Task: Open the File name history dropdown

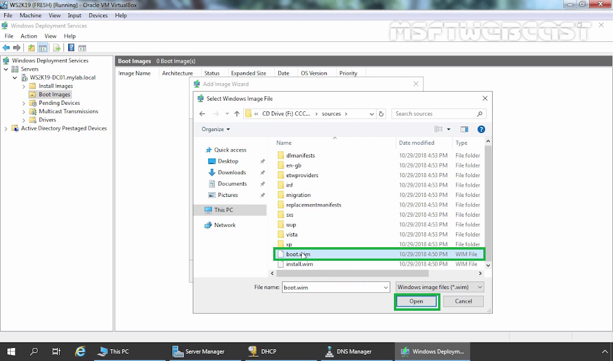Action: click(x=386, y=287)
